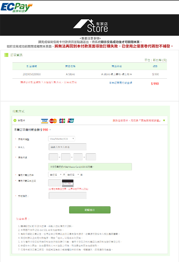Viewport: 179px width, 262px height.
Task: Click the VISA card icon
Action: [x=44, y=121]
